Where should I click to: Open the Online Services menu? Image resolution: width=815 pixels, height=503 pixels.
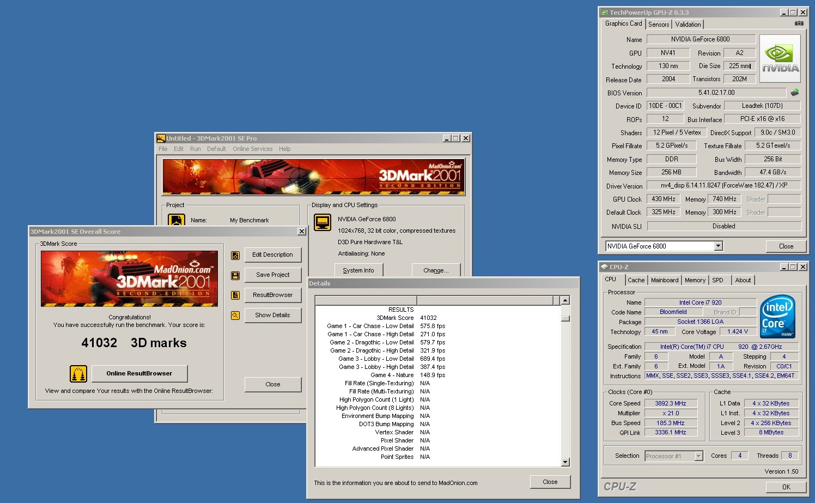pos(253,149)
